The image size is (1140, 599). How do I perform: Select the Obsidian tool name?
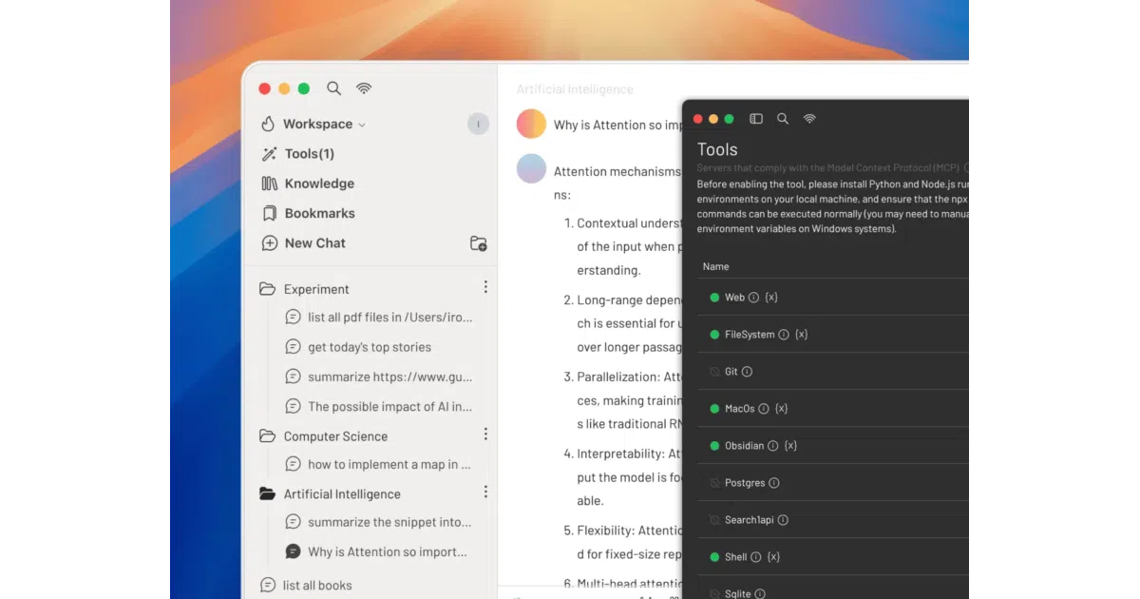[x=744, y=446]
